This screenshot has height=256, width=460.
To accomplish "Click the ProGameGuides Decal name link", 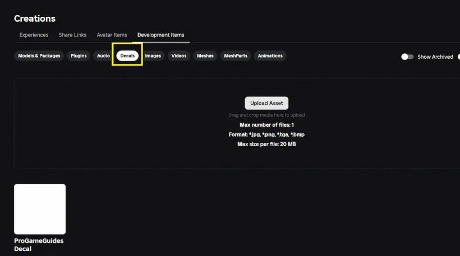I will (x=39, y=244).
